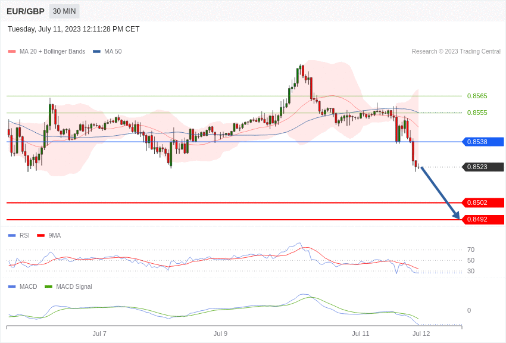Toggle MA 20 + Bollinger Bands legend swatch
This screenshot has height=343, width=506.
[x=12, y=52]
